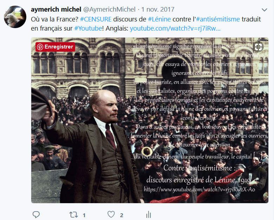Click the Pinterest logo in Enregistrer button

click(40, 47)
